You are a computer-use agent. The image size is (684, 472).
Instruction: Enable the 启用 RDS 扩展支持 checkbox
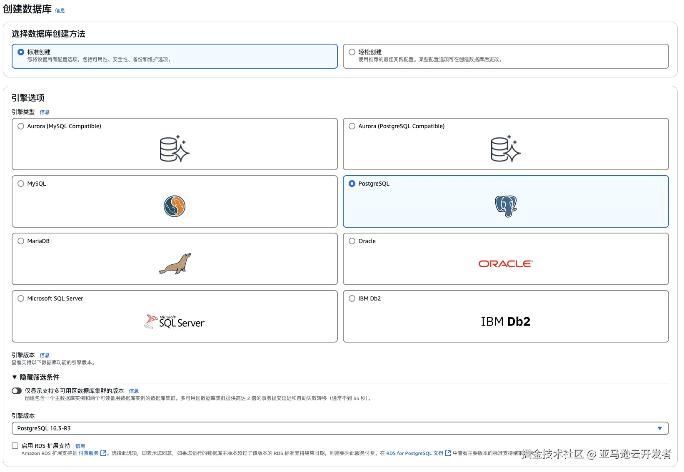pyautogui.click(x=15, y=446)
